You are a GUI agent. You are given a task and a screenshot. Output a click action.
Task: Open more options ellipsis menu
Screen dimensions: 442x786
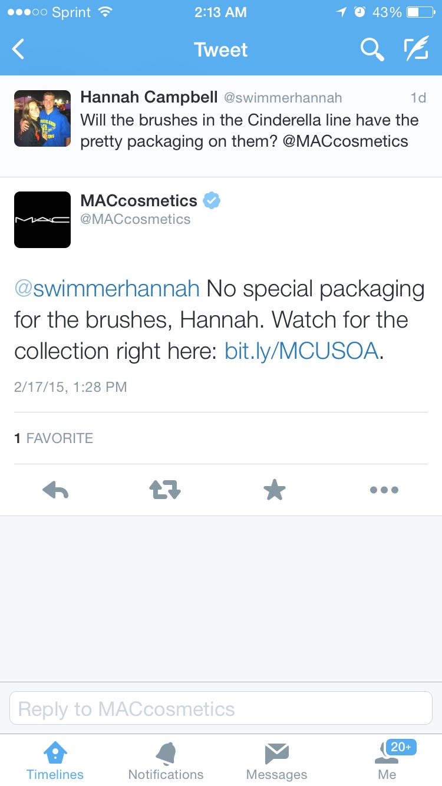[x=384, y=490]
